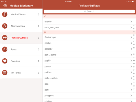Jump to letter N in index
This screenshot has width=136, height=102.
tap(134, 64)
